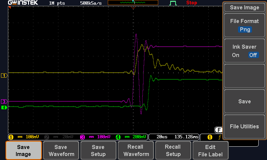Screen dimensions: 267x160
Task: Click the orange trigger position marker at top
Action: click(x=133, y=8)
